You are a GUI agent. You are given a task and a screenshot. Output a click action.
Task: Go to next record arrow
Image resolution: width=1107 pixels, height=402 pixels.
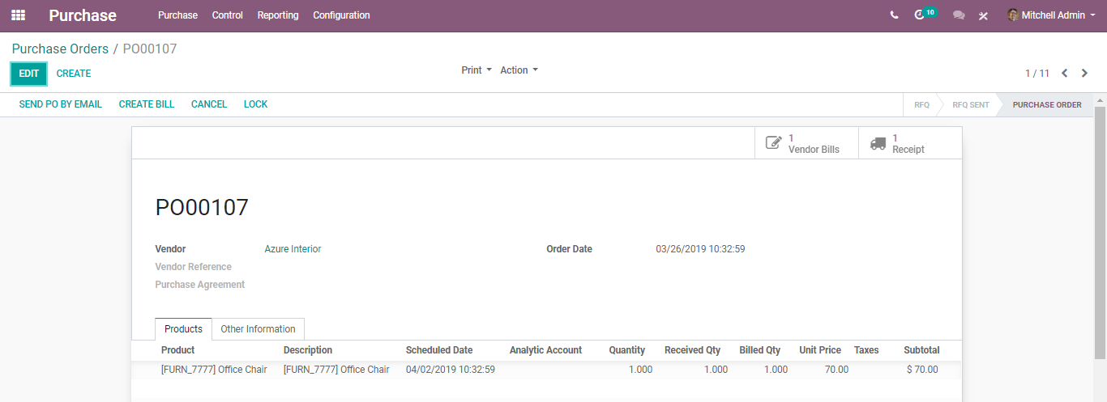click(x=1084, y=74)
